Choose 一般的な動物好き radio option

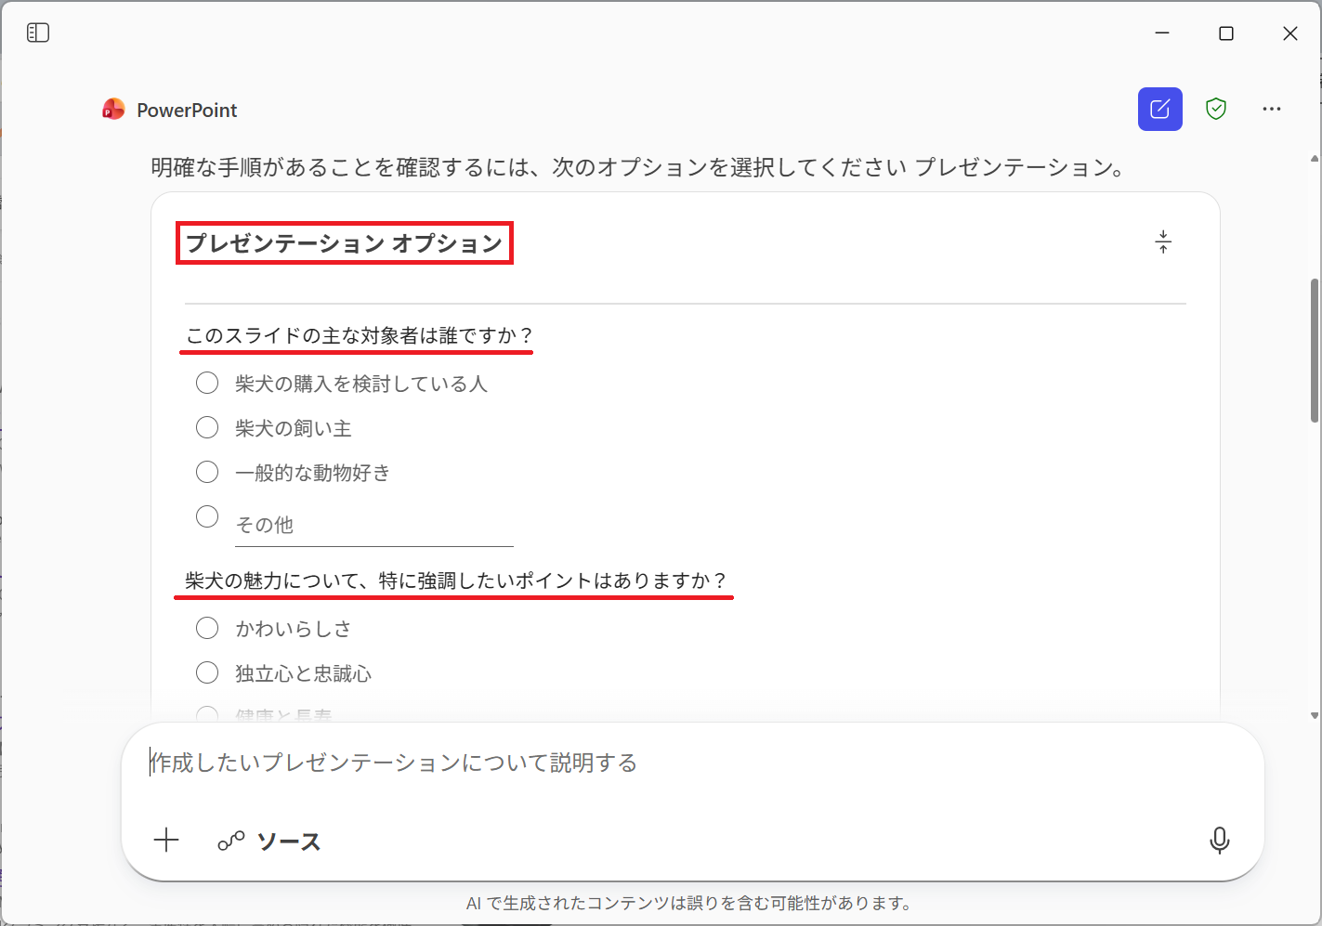207,472
